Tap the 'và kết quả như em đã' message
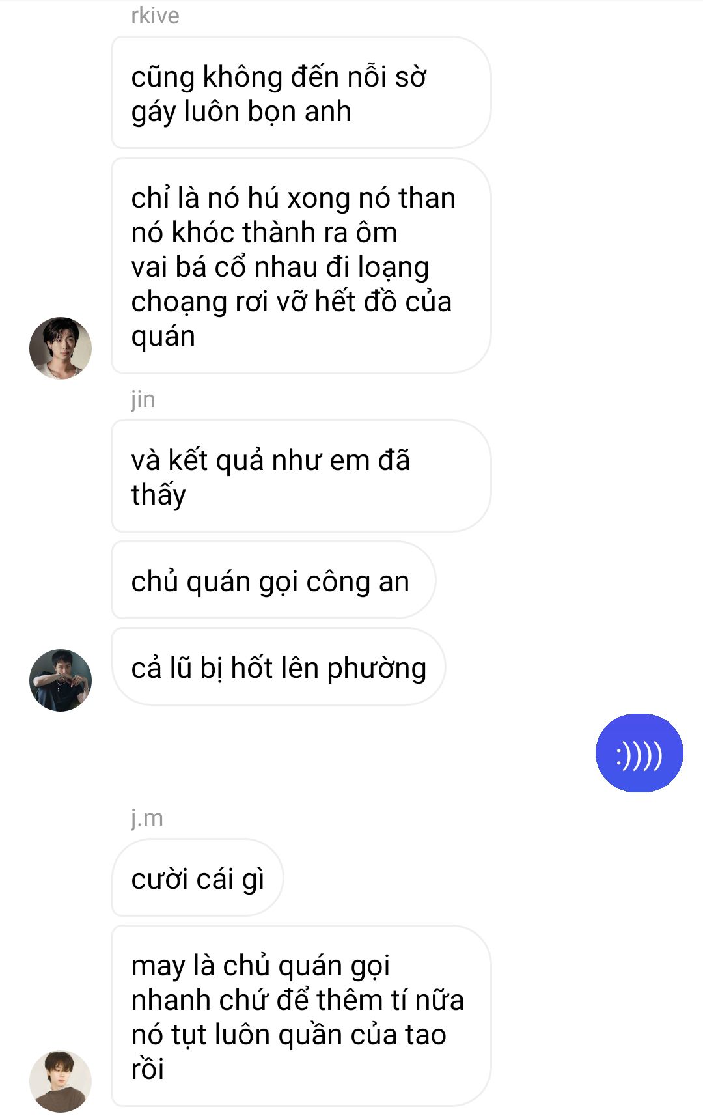The width and height of the screenshot is (703, 1116). [x=301, y=476]
